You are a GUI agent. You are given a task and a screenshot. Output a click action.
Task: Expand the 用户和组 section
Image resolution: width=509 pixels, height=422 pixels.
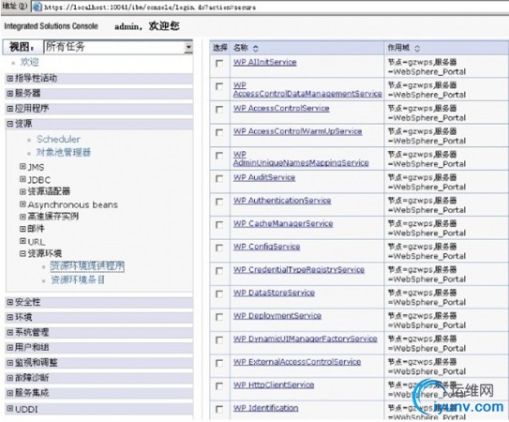click(10, 348)
